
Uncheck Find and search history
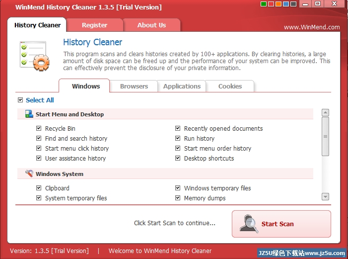click(39, 138)
